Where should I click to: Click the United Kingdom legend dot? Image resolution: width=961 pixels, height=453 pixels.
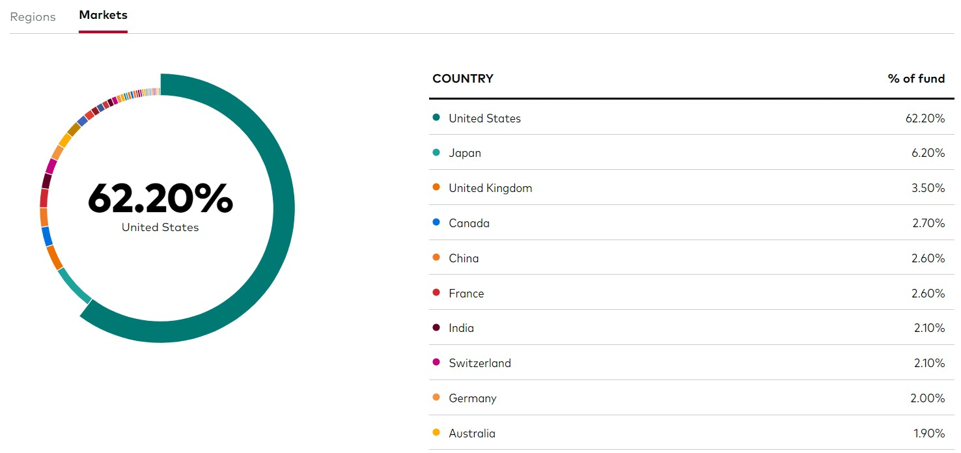[436, 188]
